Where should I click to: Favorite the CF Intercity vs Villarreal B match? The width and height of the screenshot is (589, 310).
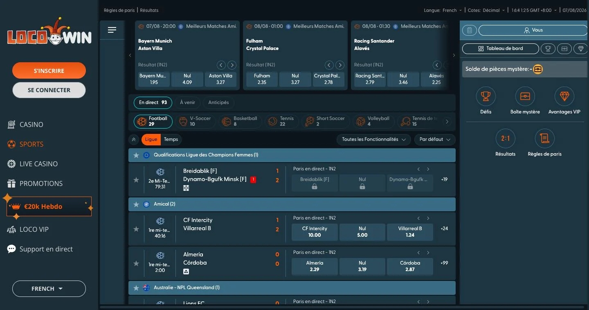136,229
